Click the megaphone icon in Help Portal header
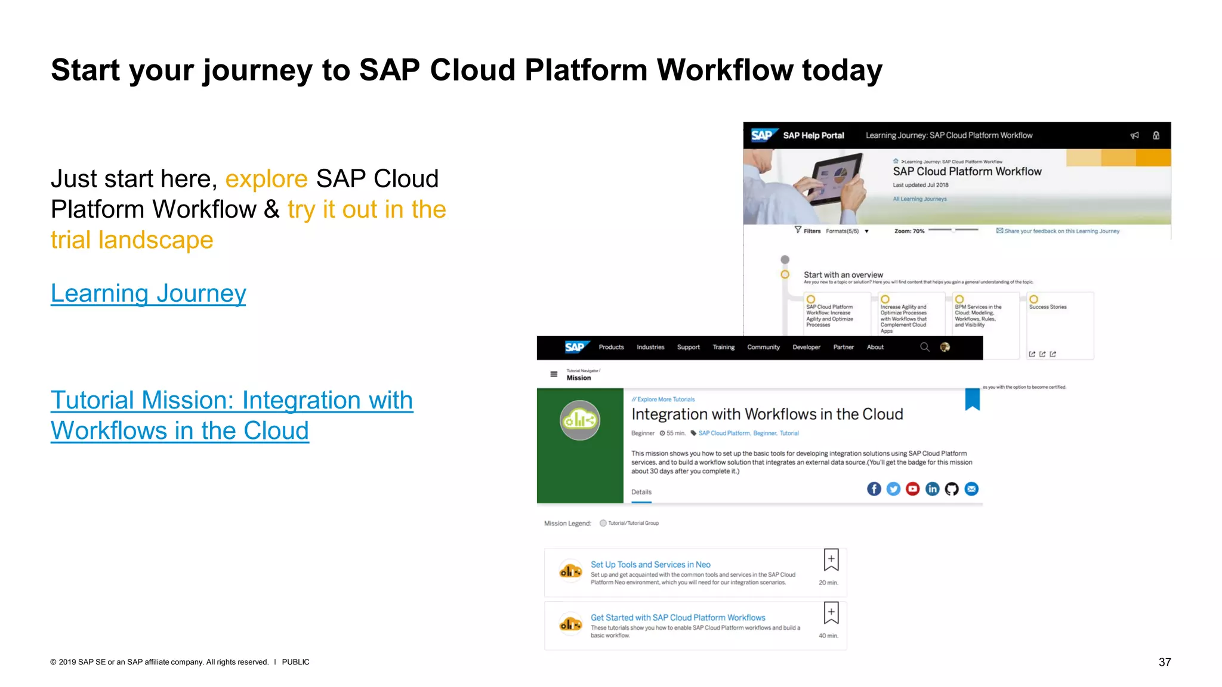This screenshot has width=1222, height=687. [1134, 135]
